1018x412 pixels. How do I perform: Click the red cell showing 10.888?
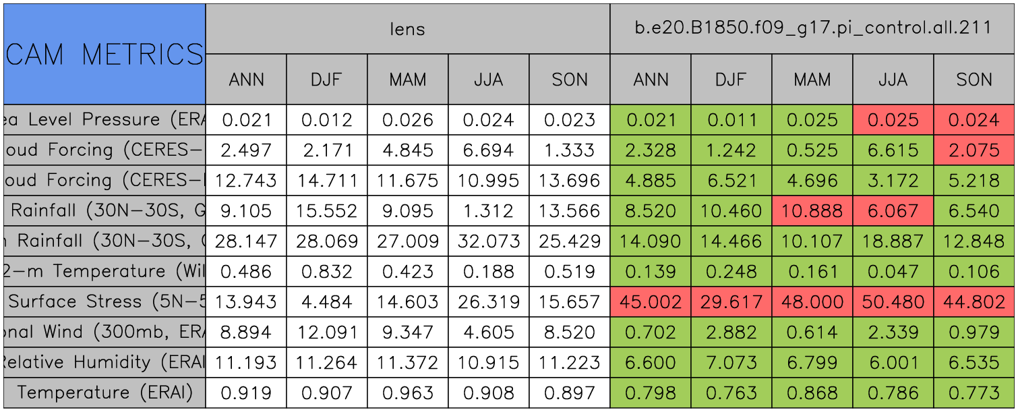pyautogui.click(x=812, y=211)
